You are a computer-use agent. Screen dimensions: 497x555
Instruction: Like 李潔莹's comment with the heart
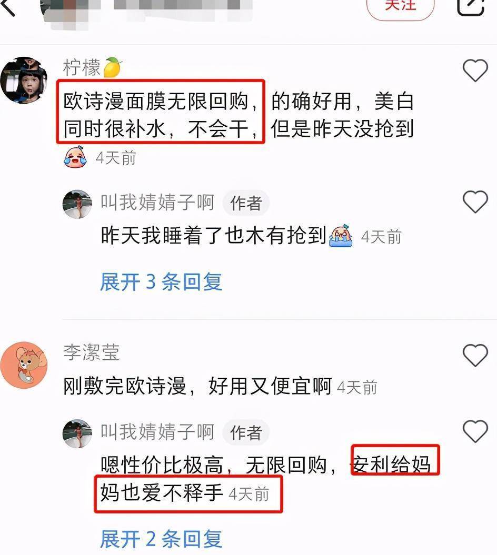[x=475, y=355]
